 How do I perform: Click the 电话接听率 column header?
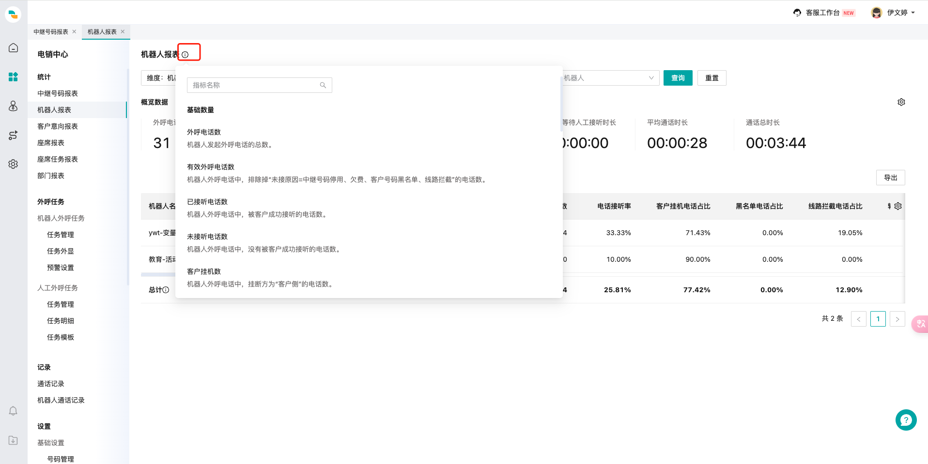(x=614, y=206)
